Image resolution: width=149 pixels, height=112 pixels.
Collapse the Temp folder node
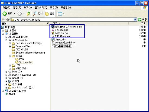(x=10, y=56)
